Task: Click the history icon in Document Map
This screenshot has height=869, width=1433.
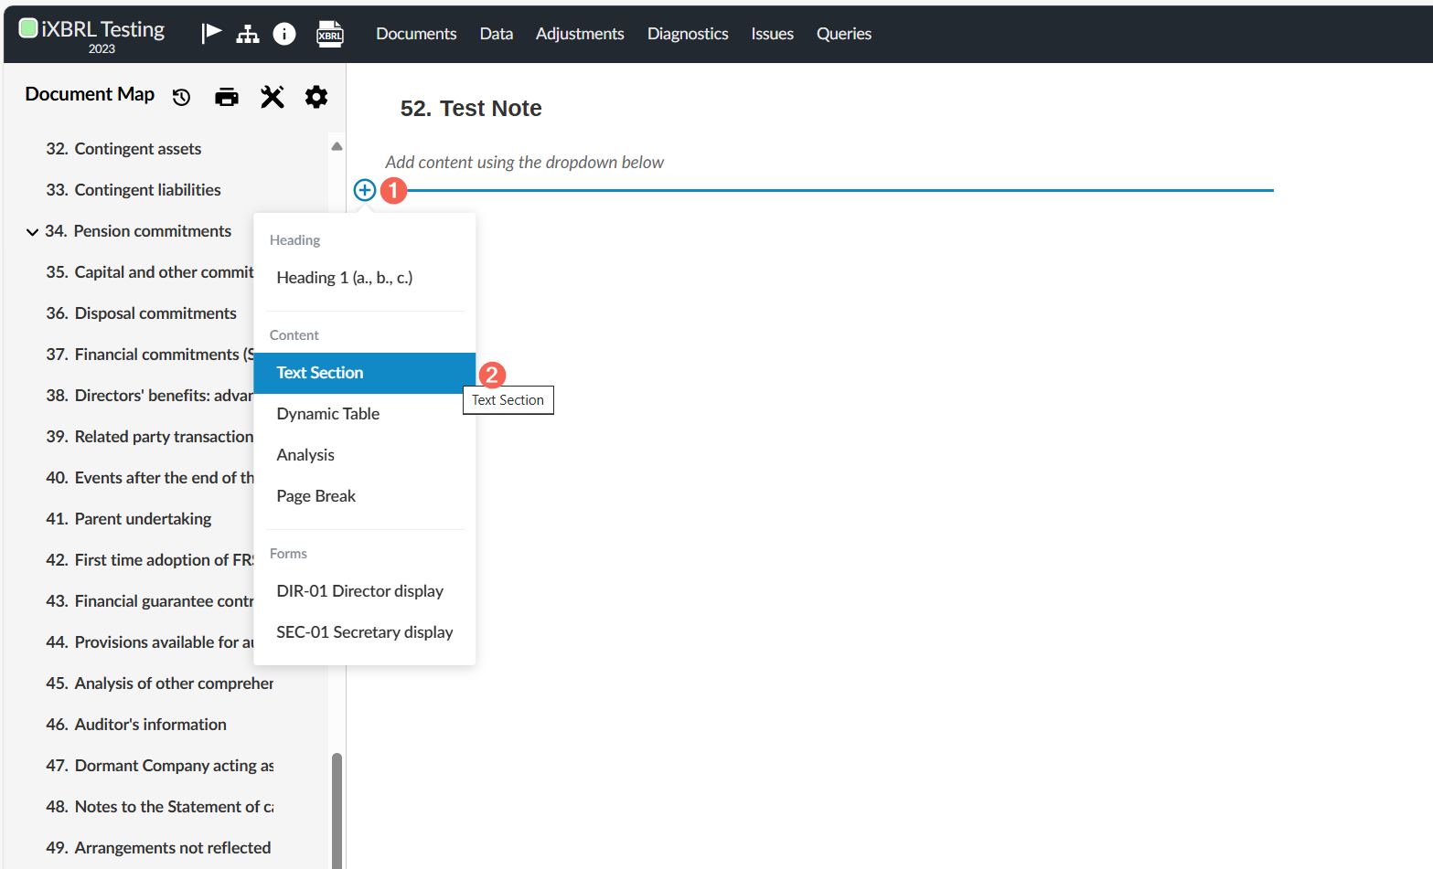Action: [182, 97]
